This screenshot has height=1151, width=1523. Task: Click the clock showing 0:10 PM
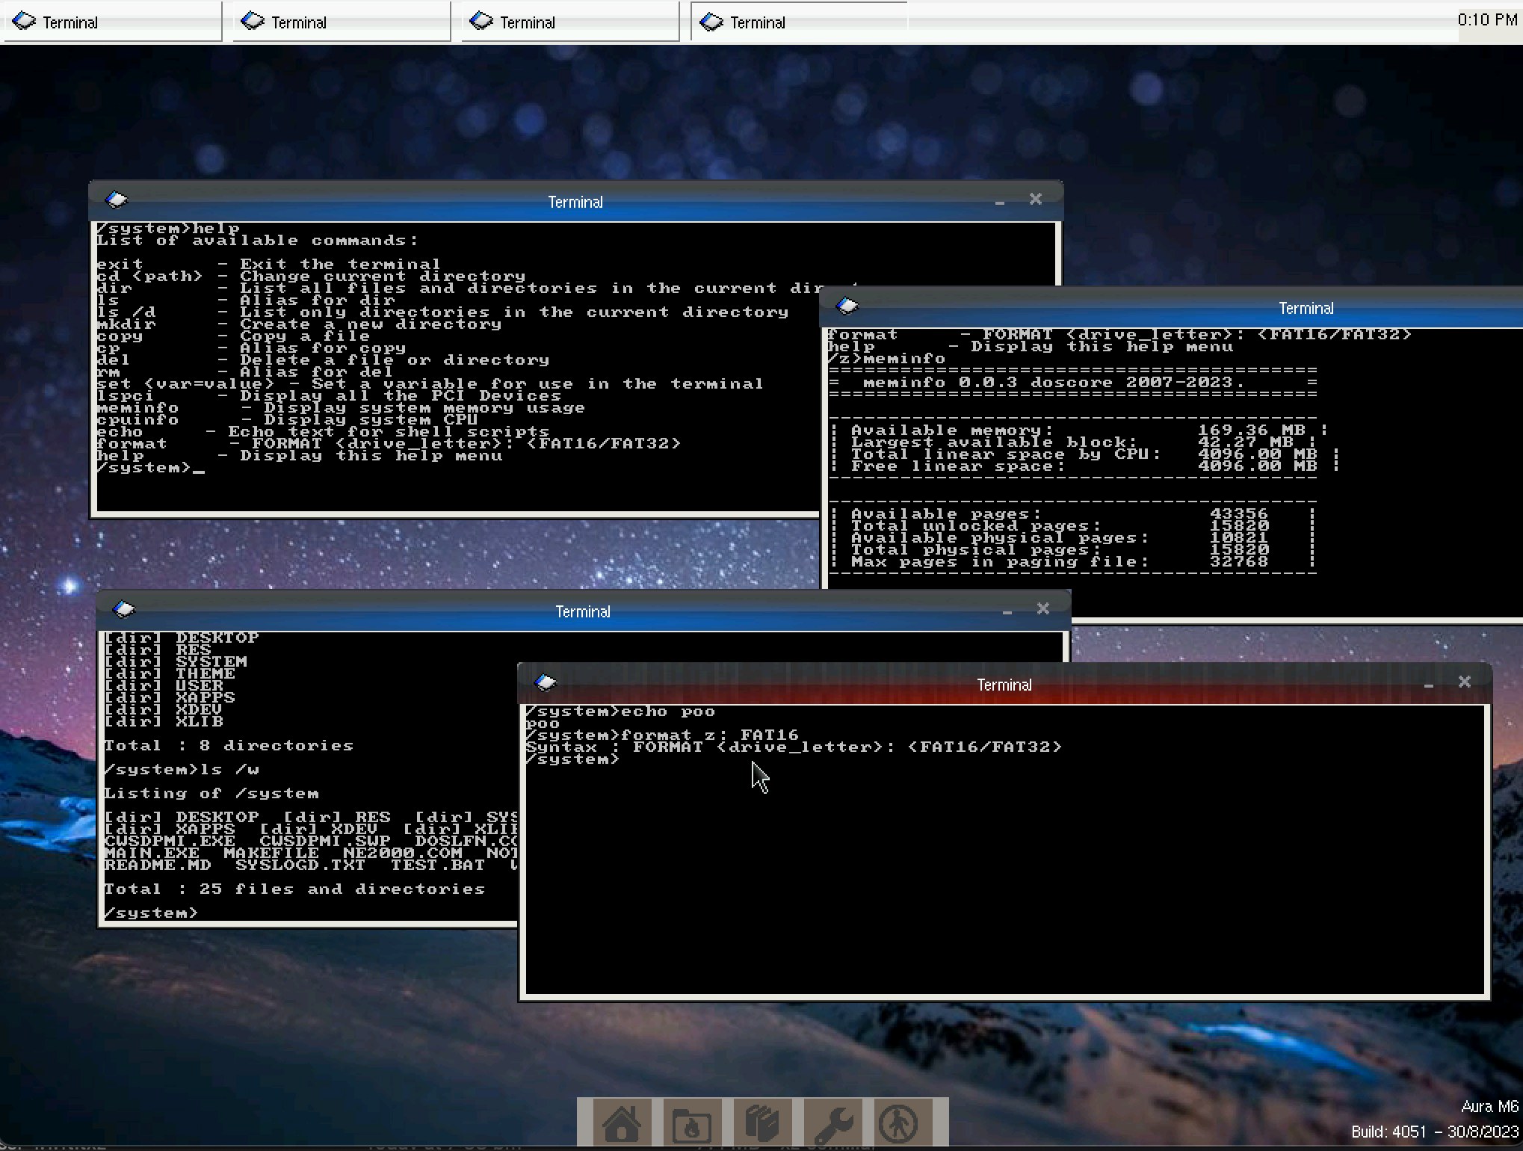[1486, 20]
